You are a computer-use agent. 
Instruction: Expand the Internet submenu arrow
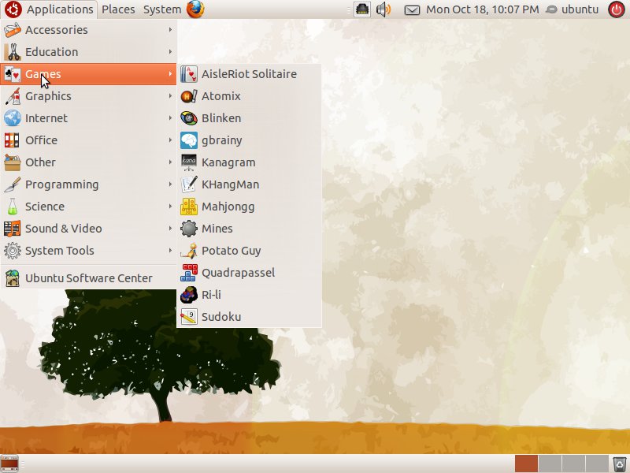[x=170, y=118]
